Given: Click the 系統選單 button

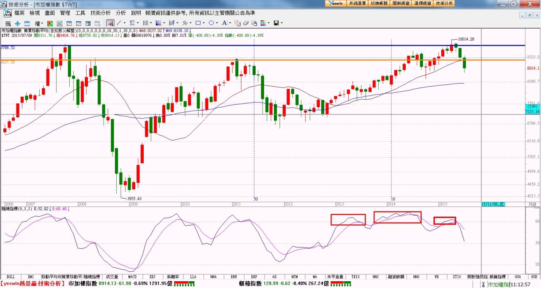Looking at the screenshot, I should pos(358,3).
